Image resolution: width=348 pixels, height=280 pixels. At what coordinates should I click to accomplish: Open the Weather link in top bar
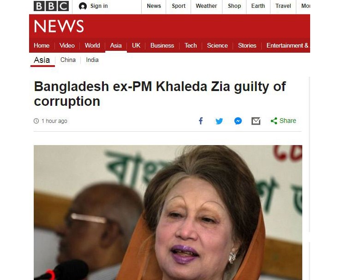point(206,6)
